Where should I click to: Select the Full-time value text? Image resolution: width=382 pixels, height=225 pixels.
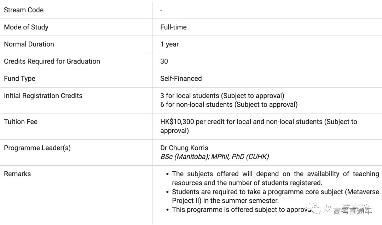point(173,27)
